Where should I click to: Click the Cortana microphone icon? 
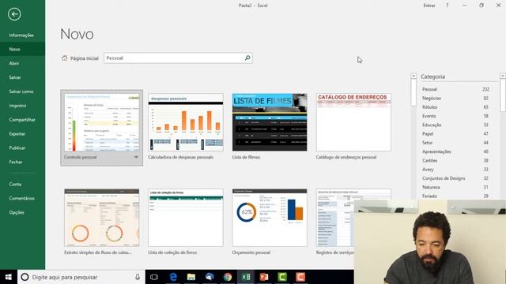[x=138, y=277]
